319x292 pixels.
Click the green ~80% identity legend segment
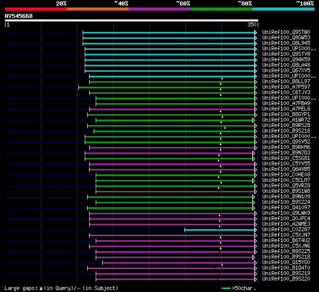pos(221,9)
